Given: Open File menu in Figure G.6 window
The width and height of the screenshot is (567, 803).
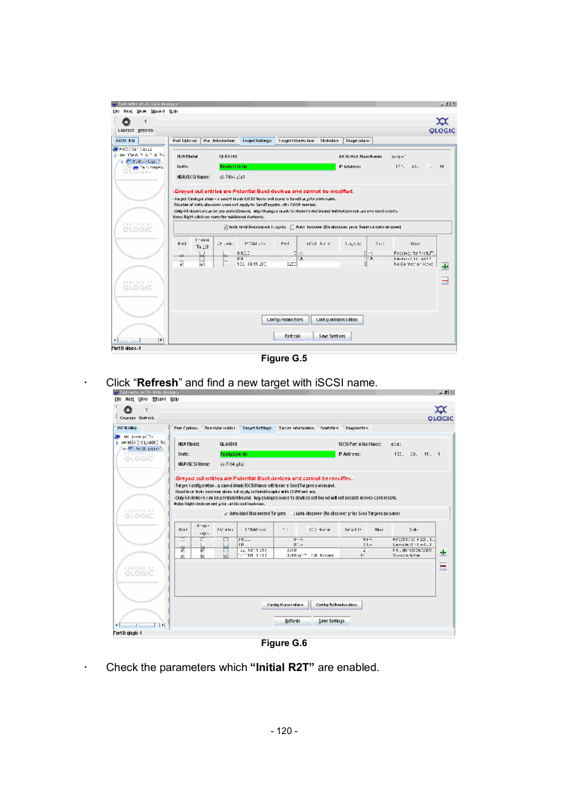Looking at the screenshot, I should [x=118, y=399].
